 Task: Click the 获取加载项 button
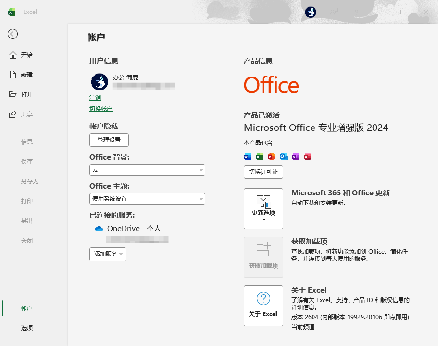point(263,257)
